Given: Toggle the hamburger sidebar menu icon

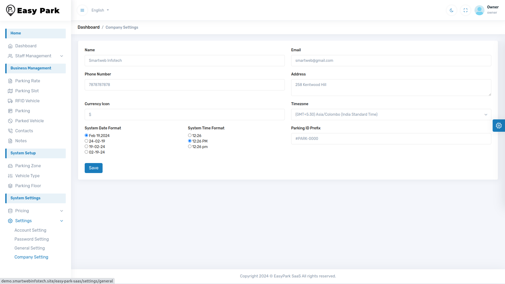Looking at the screenshot, I should pyautogui.click(x=82, y=10).
